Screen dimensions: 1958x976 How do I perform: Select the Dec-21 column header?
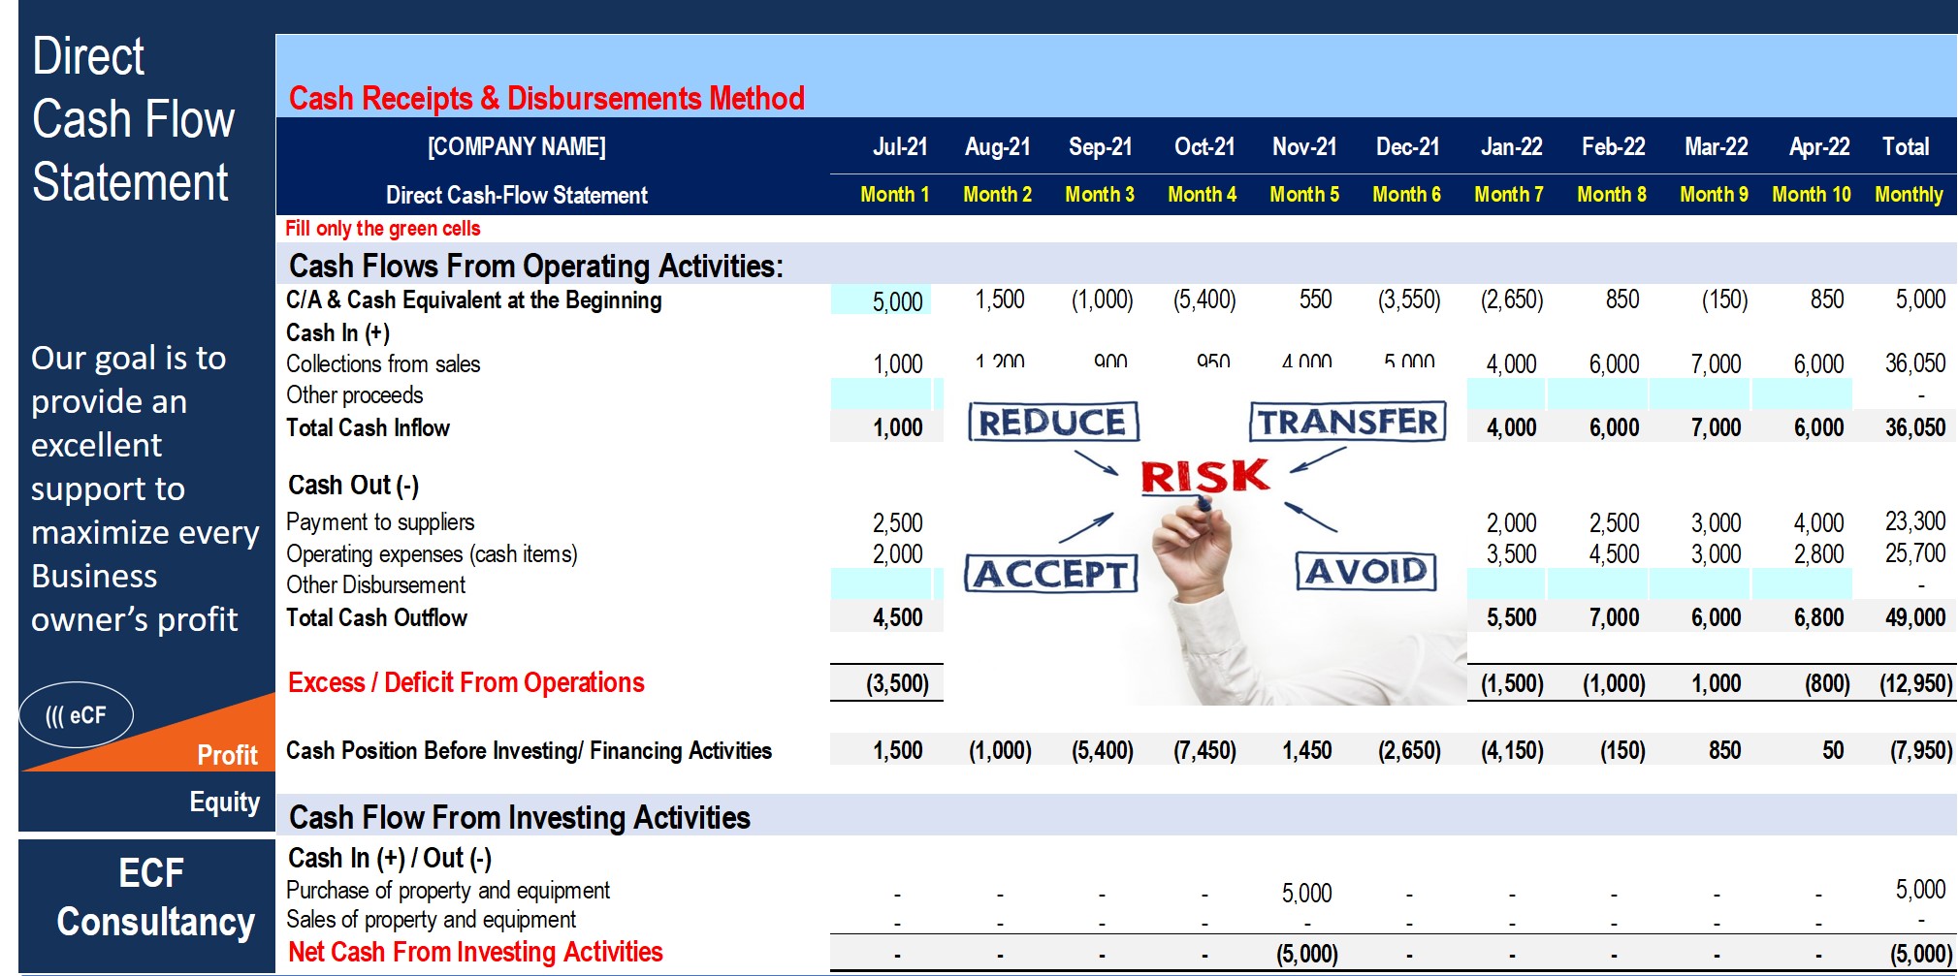click(x=1408, y=146)
